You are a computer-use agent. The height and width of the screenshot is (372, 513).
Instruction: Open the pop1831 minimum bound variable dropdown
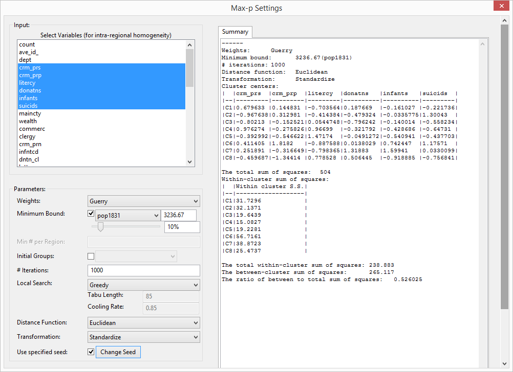point(127,215)
